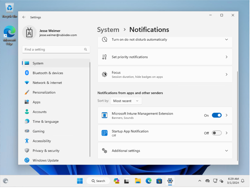
Task: Click the Accounts person icon
Action: coord(27,112)
